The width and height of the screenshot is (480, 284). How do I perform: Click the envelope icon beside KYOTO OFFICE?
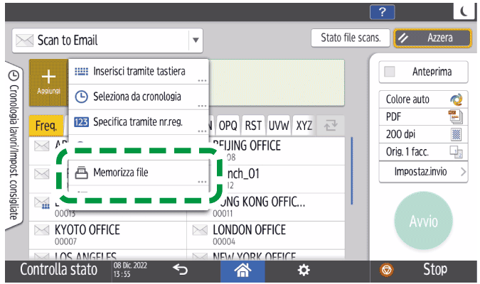42,230
